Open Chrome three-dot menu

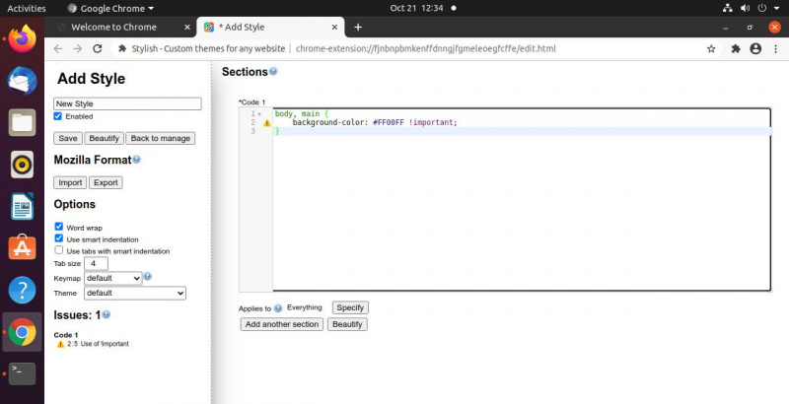[x=775, y=48]
